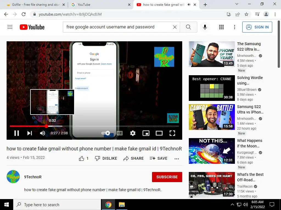Click the SIGN IN button
The height and width of the screenshot is (210, 281).
257,27
